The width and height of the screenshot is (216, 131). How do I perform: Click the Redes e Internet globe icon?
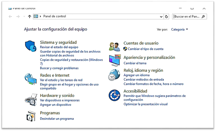pyautogui.click(x=31, y=79)
